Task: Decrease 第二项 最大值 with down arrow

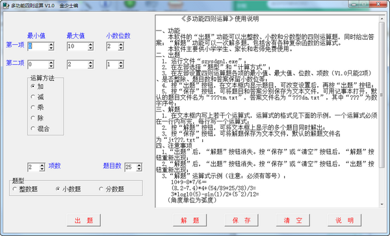Action: coord(90,66)
